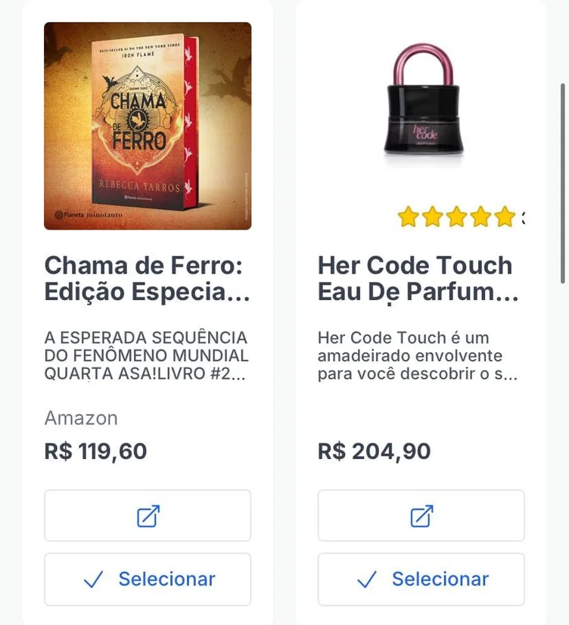Click checkmark icon in Her Code Touch's Selecionar
The width and height of the screenshot is (569, 625).
click(367, 580)
